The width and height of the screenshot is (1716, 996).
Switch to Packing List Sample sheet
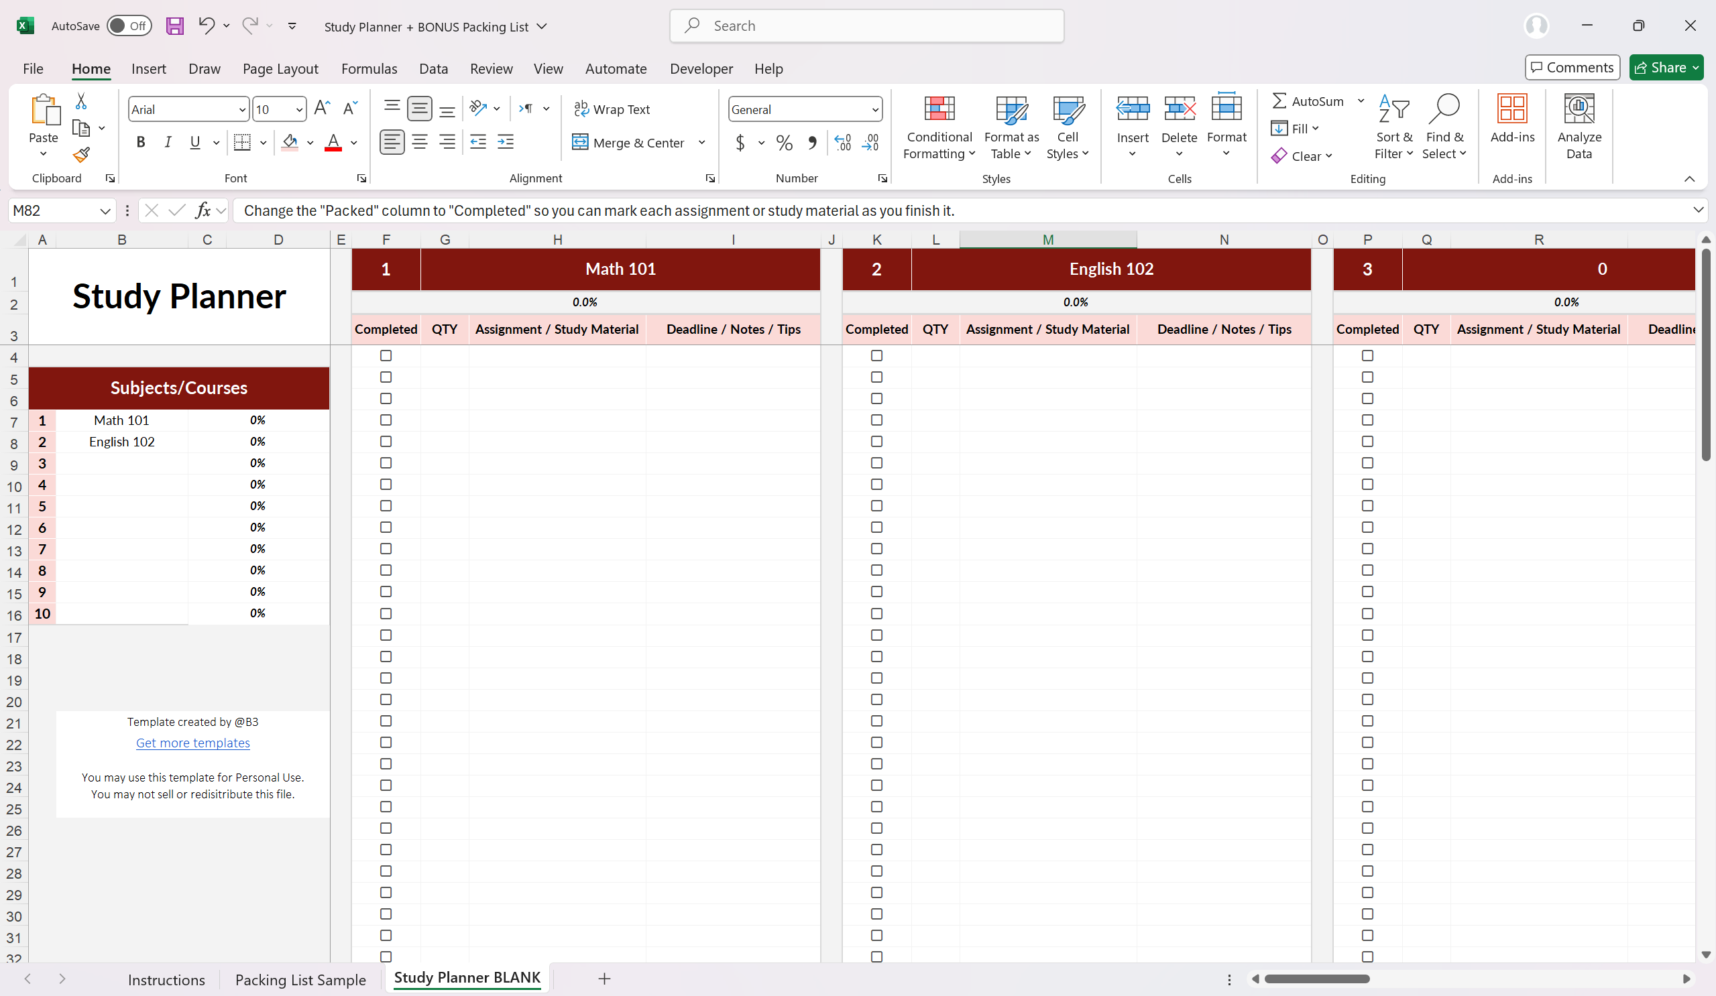[x=300, y=979]
